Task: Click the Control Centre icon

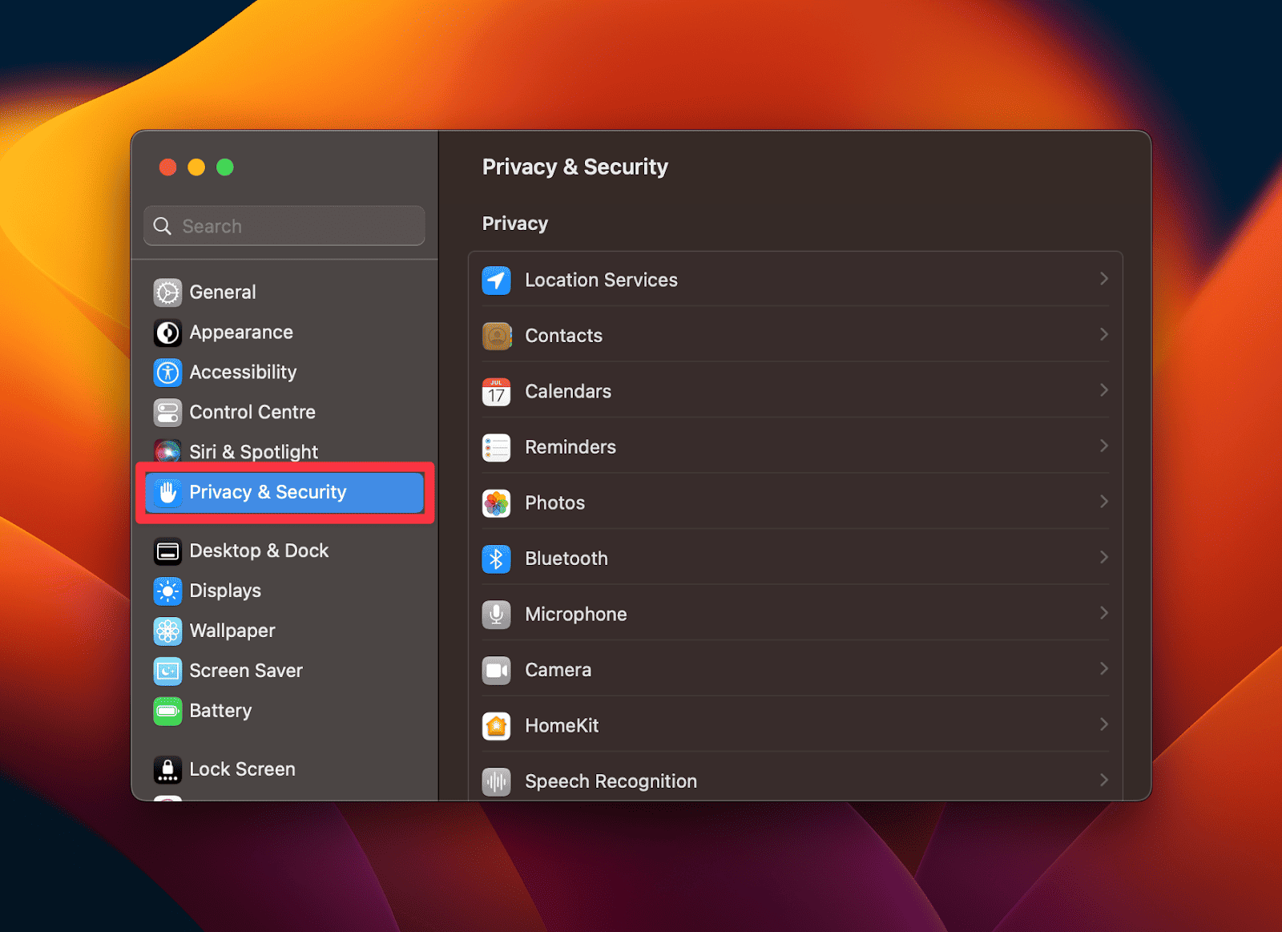Action: tap(167, 412)
